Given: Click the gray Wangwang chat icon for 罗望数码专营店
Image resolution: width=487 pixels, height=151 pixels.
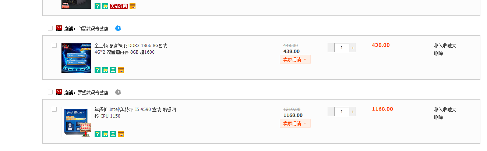Looking at the screenshot, I should 118,92.
